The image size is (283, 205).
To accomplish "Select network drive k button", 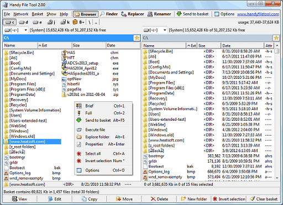I will click(x=65, y=23).
